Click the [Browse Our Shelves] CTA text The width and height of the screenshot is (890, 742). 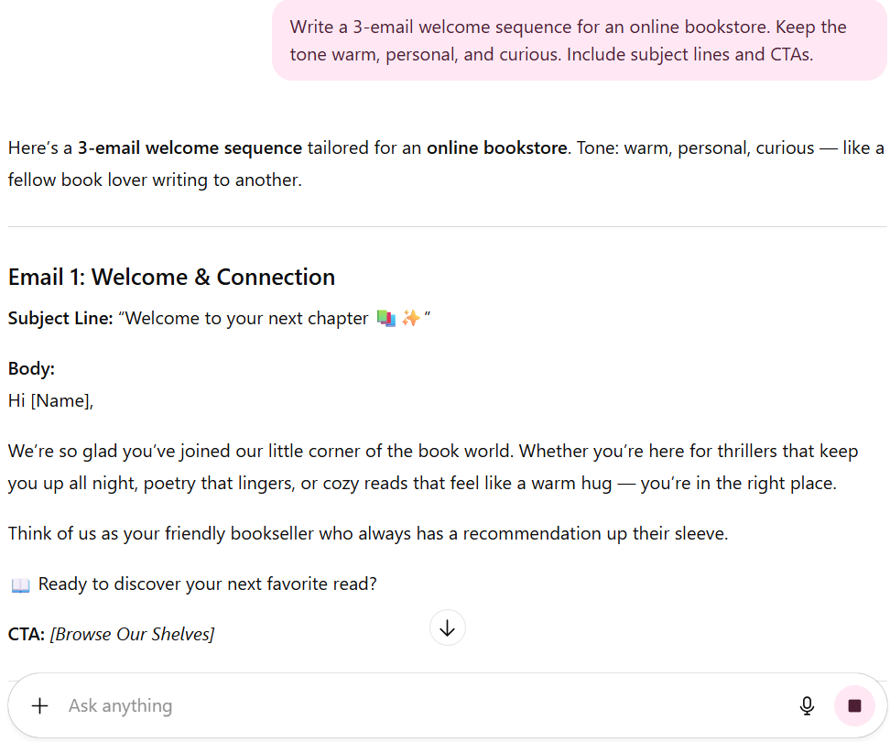(132, 634)
